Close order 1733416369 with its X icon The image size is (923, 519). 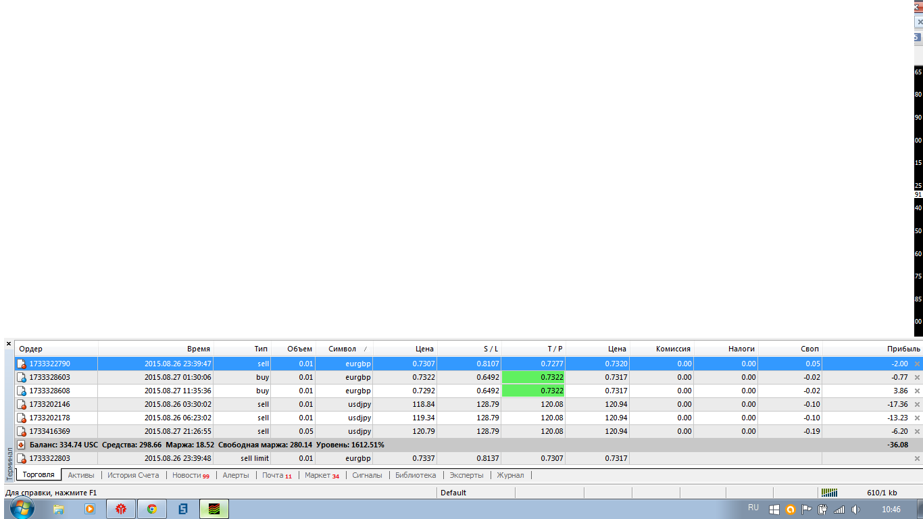(917, 431)
